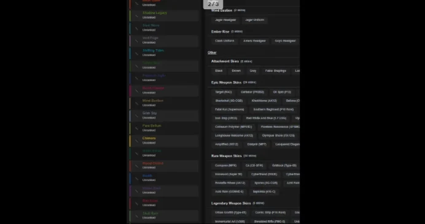Viewport: 425px width, 224px height.
Task: Click the rank icon beside Shifting Tides
Action: coord(137,53)
